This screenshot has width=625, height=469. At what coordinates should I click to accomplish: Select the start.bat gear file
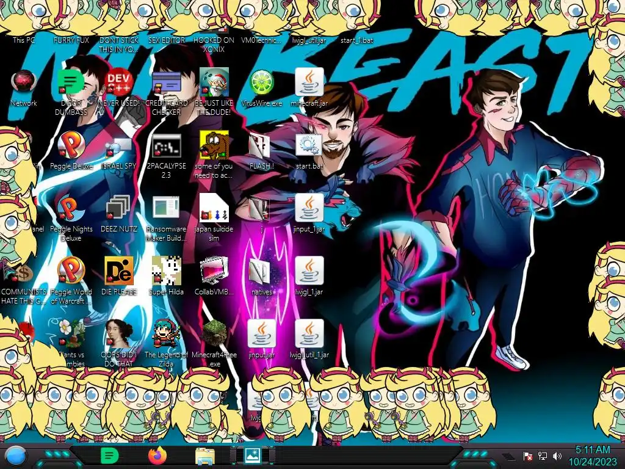(x=309, y=145)
